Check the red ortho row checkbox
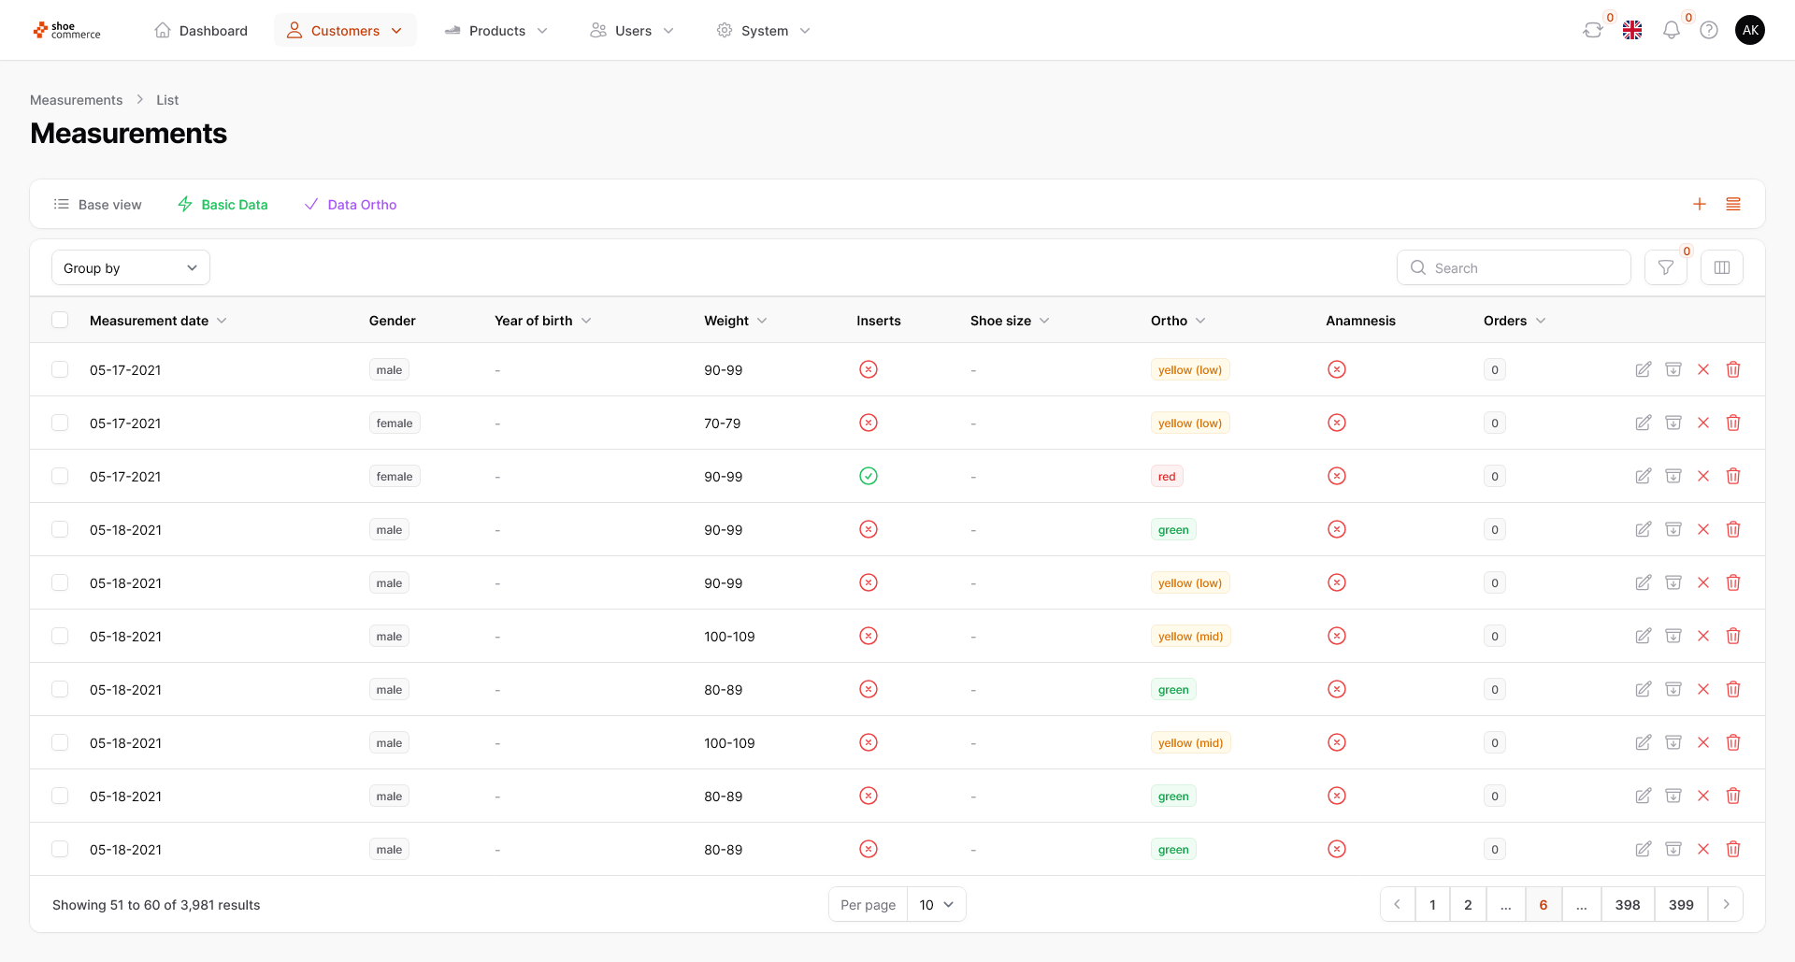This screenshot has height=962, width=1795. coord(60,476)
